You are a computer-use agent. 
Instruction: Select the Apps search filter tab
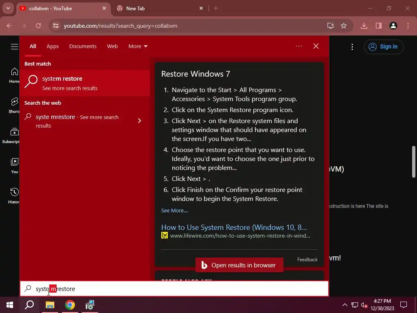(x=53, y=46)
